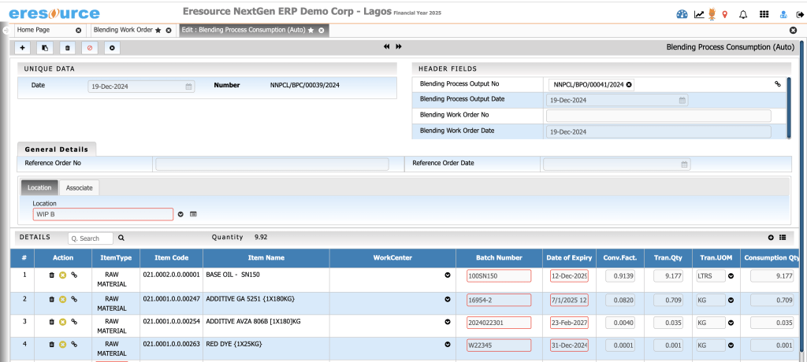Open the analytics line chart icon
The height and width of the screenshot is (362, 807).
[x=699, y=14]
